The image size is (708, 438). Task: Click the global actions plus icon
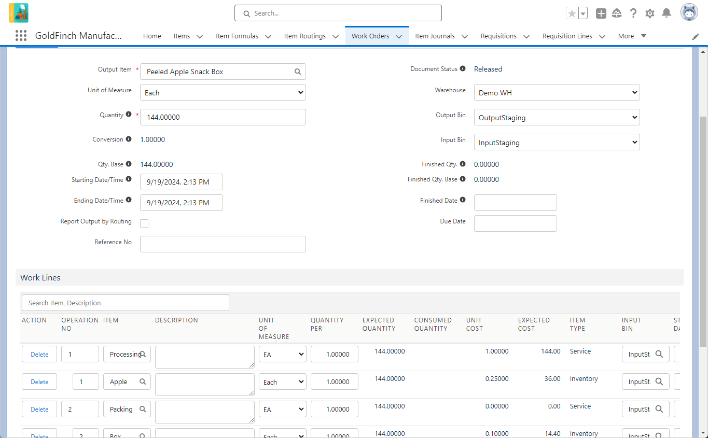[601, 13]
